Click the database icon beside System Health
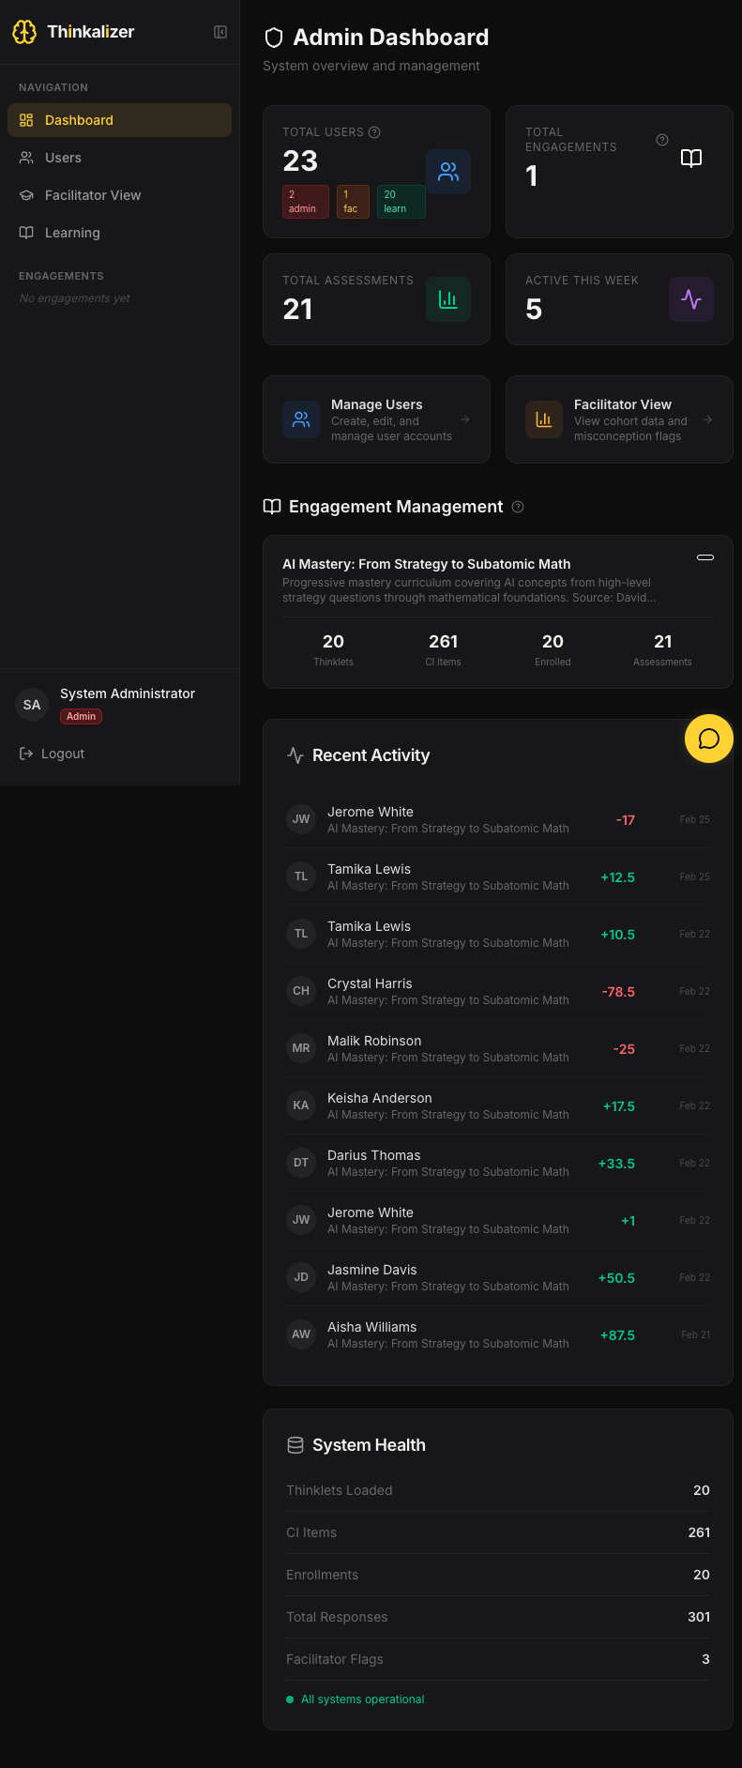Screen dimensions: 742x1768 295,1445
